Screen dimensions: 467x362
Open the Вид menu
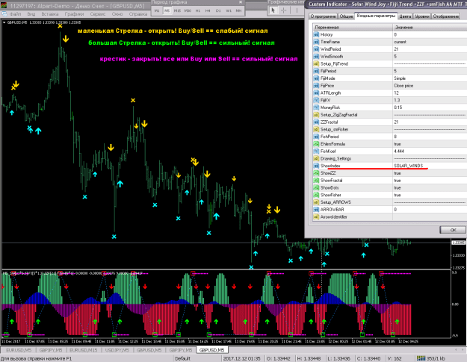point(31,14)
